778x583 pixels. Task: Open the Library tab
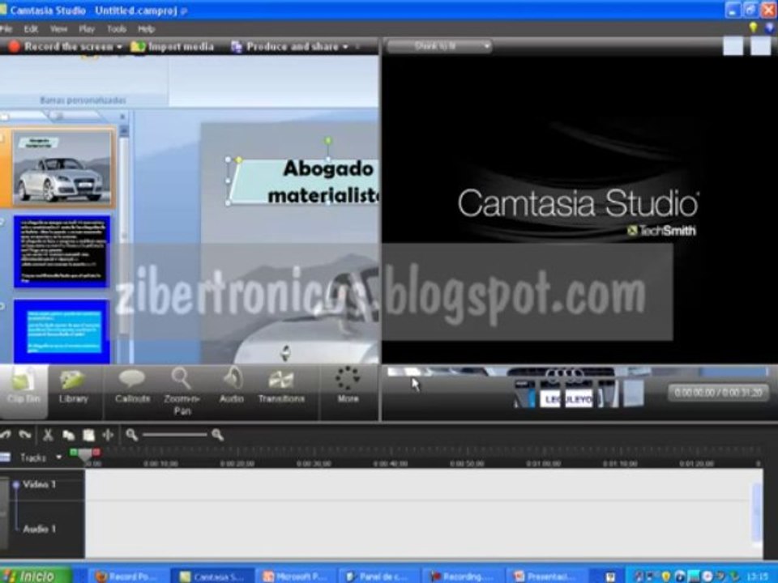point(74,387)
